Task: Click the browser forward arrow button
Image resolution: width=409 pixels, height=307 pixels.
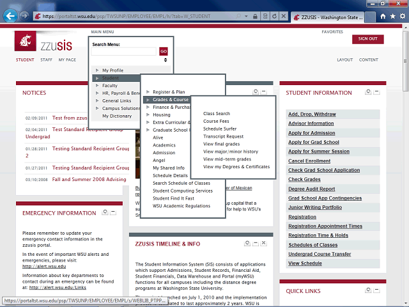Action: [x=24, y=16]
